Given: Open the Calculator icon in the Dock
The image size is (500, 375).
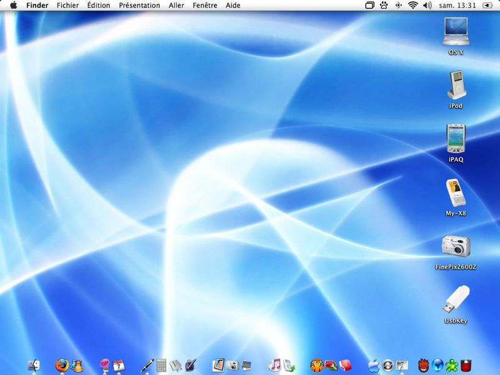Looking at the screenshot, I should point(161,366).
